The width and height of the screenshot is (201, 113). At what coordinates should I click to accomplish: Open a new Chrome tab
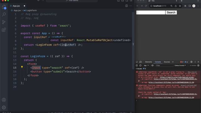click(182, 1)
